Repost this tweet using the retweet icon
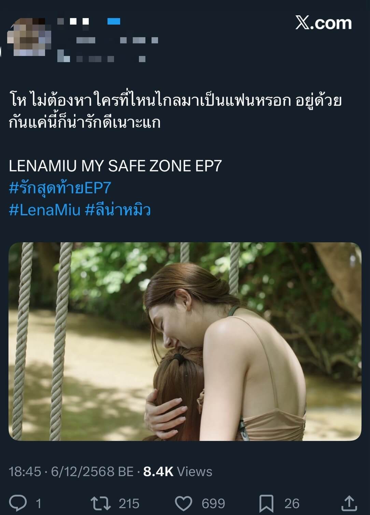 pyautogui.click(x=100, y=503)
